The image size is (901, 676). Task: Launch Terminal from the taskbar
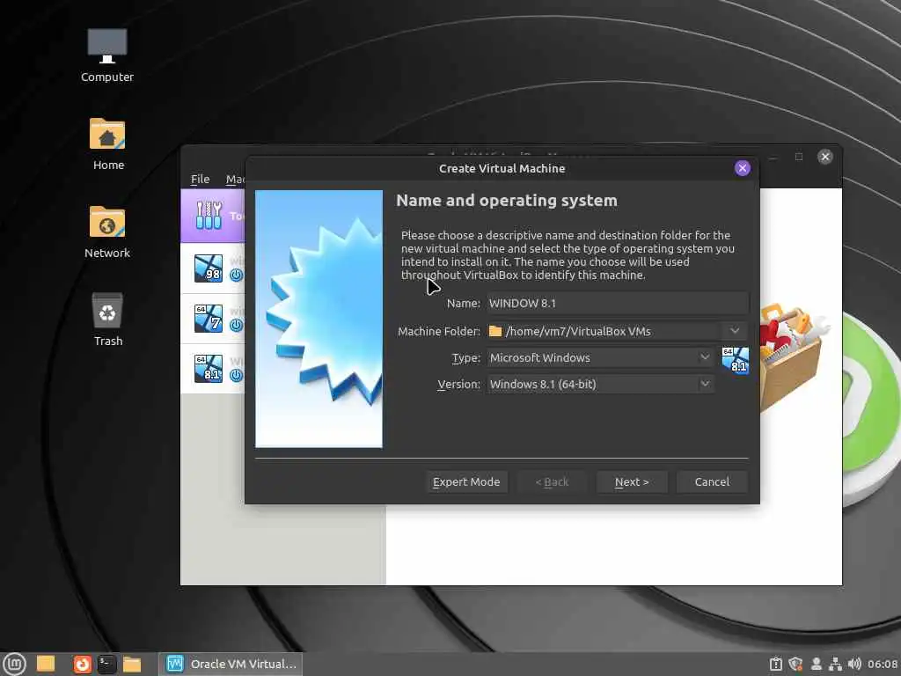106,664
